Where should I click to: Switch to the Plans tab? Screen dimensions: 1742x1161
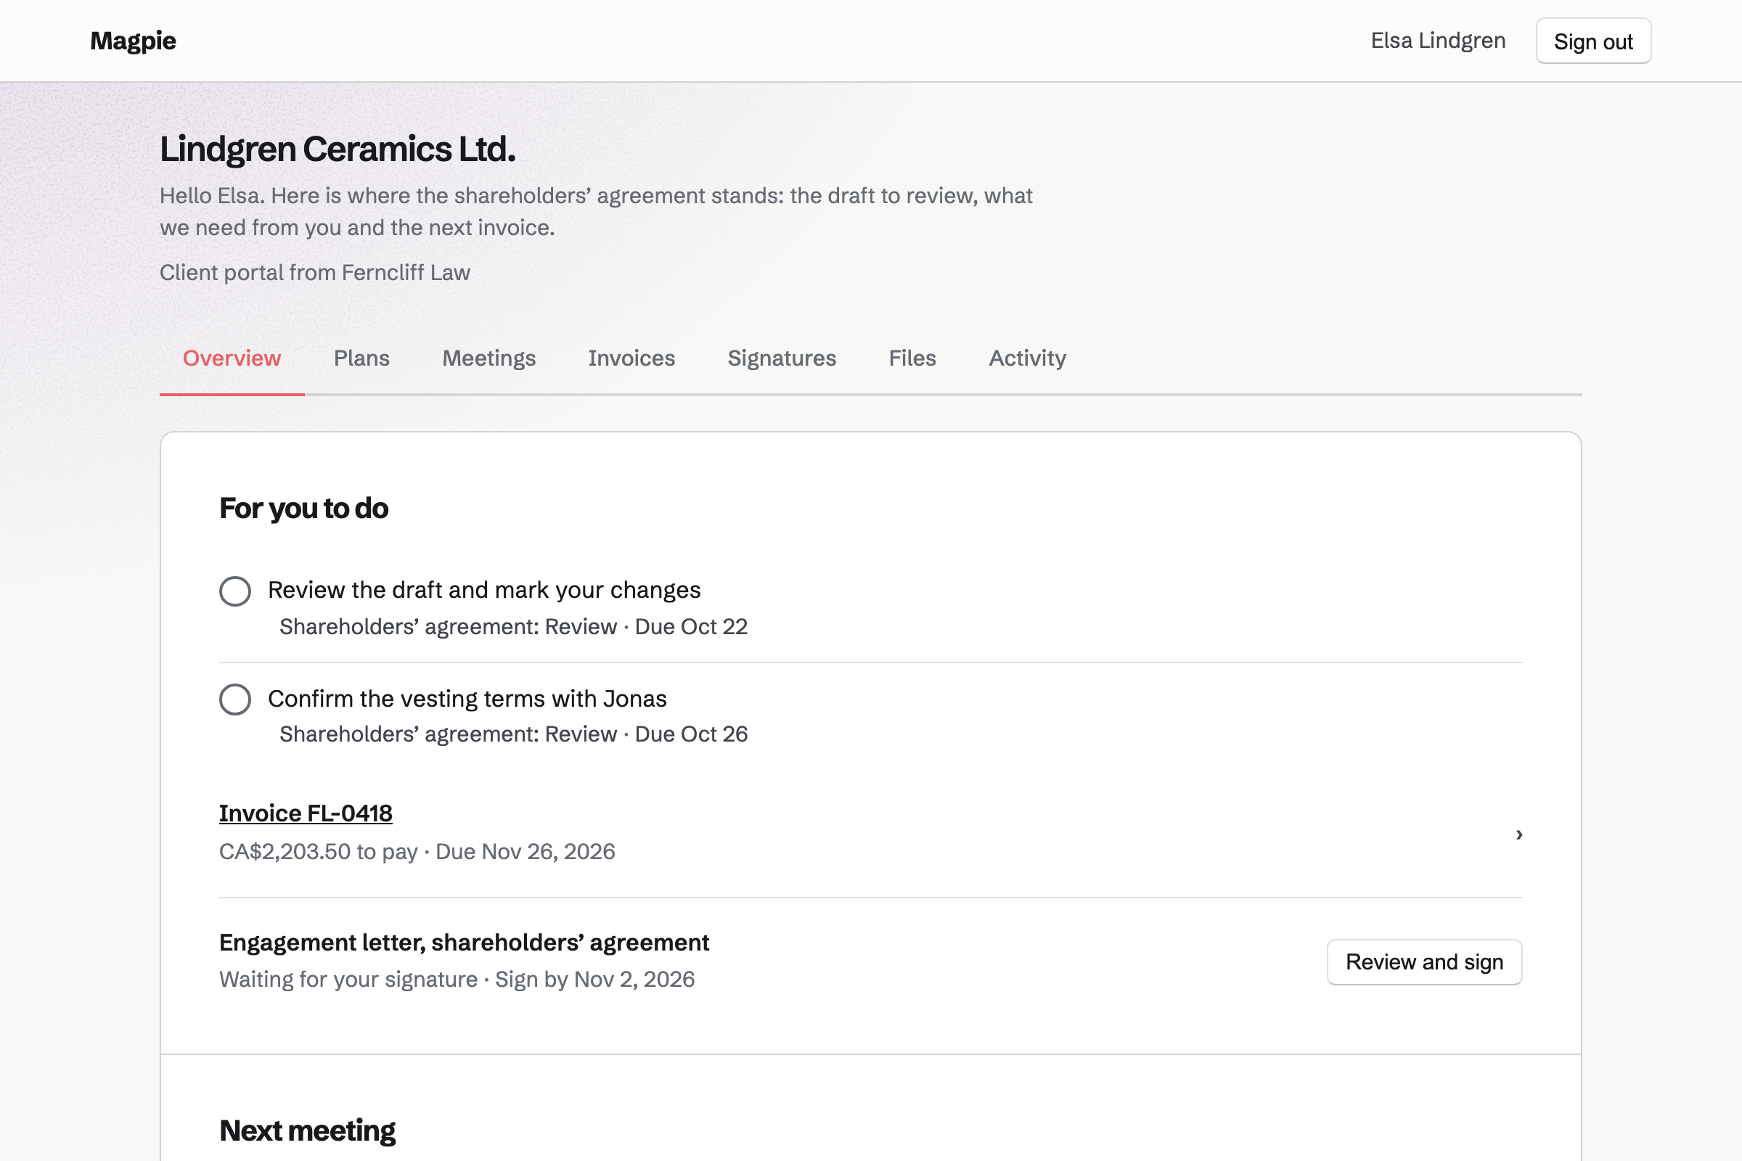pyautogui.click(x=361, y=358)
